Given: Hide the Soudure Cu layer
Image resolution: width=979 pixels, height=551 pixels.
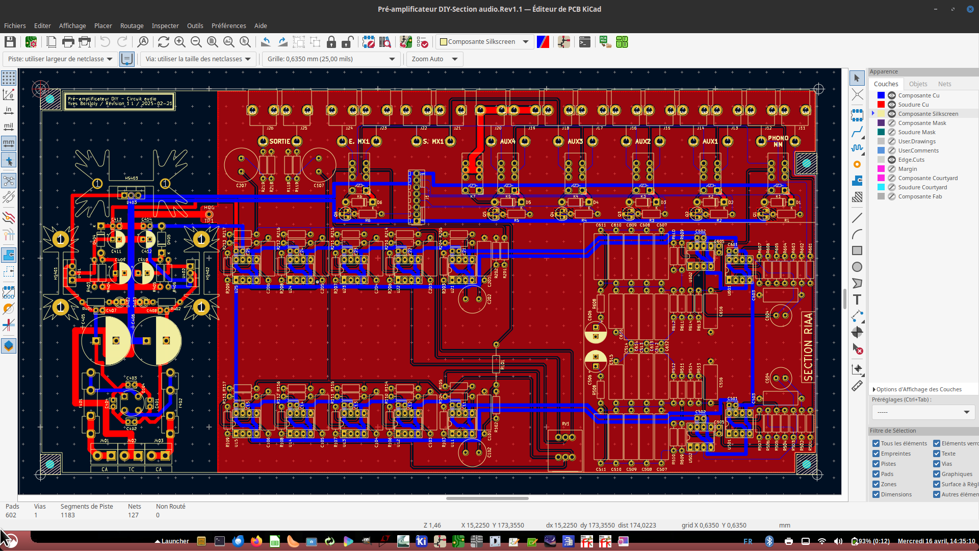Looking at the screenshot, I should [x=892, y=105].
